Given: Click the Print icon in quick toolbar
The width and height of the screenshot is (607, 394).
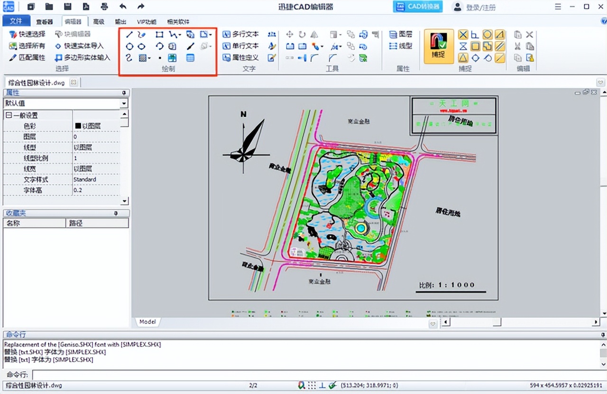Looking at the screenshot, I should [105, 7].
